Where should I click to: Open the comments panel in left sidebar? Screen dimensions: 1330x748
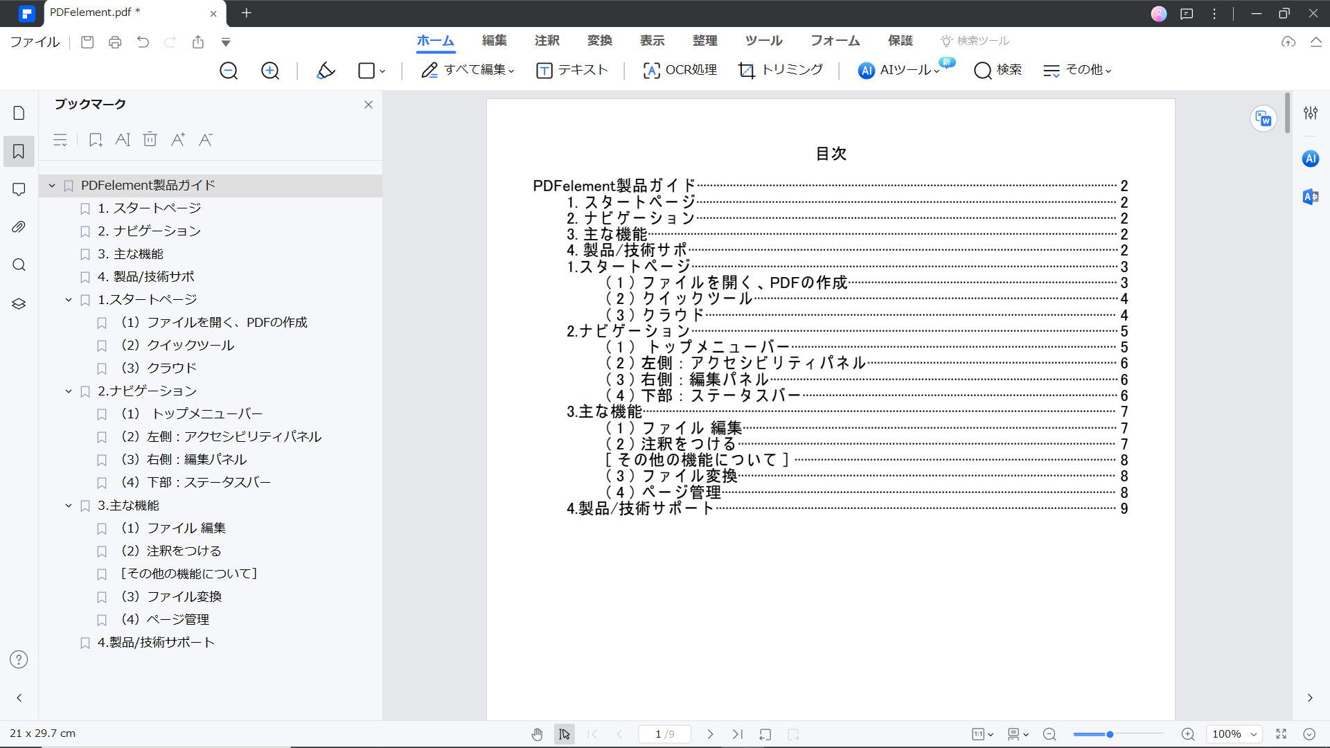[19, 189]
